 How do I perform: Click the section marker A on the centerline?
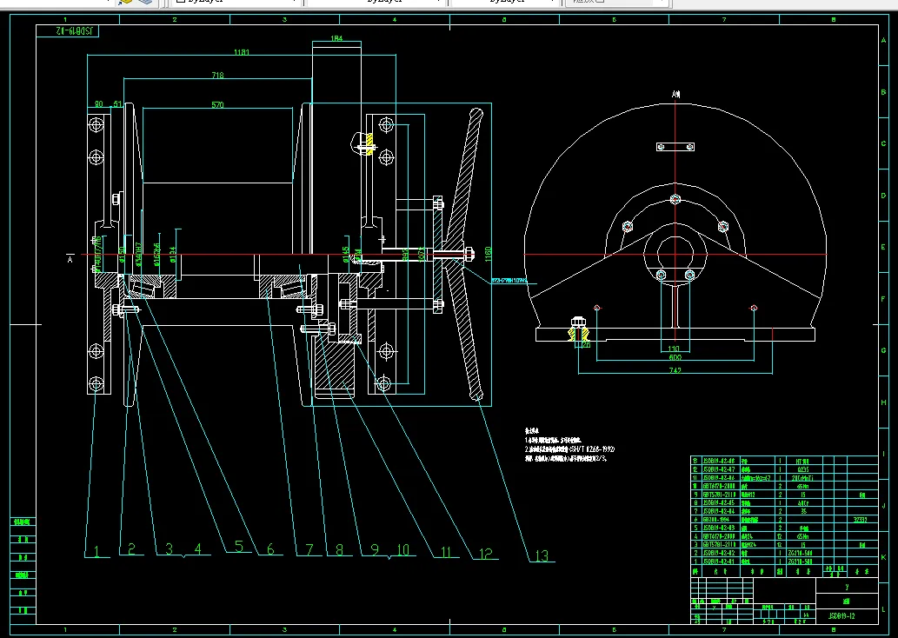tap(70, 257)
